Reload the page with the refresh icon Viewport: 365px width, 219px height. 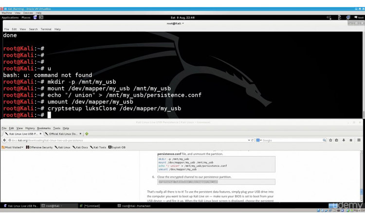[x=252, y=140]
